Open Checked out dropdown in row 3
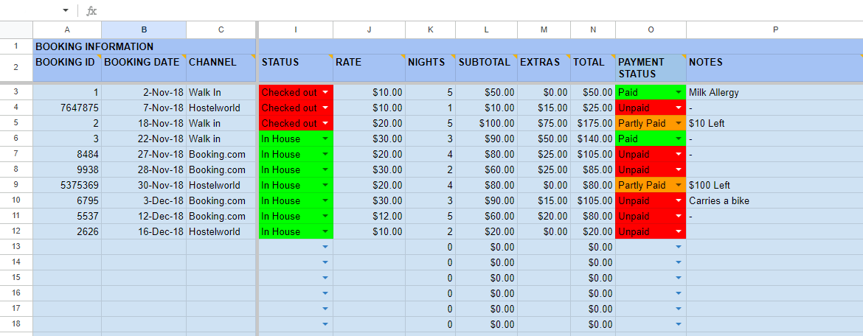This screenshot has width=863, height=336. click(x=325, y=92)
